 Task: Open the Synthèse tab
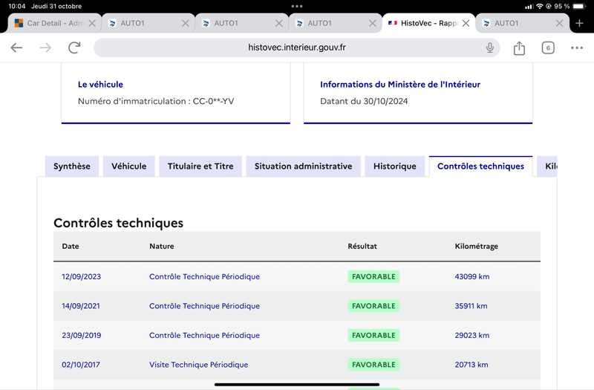tap(71, 166)
